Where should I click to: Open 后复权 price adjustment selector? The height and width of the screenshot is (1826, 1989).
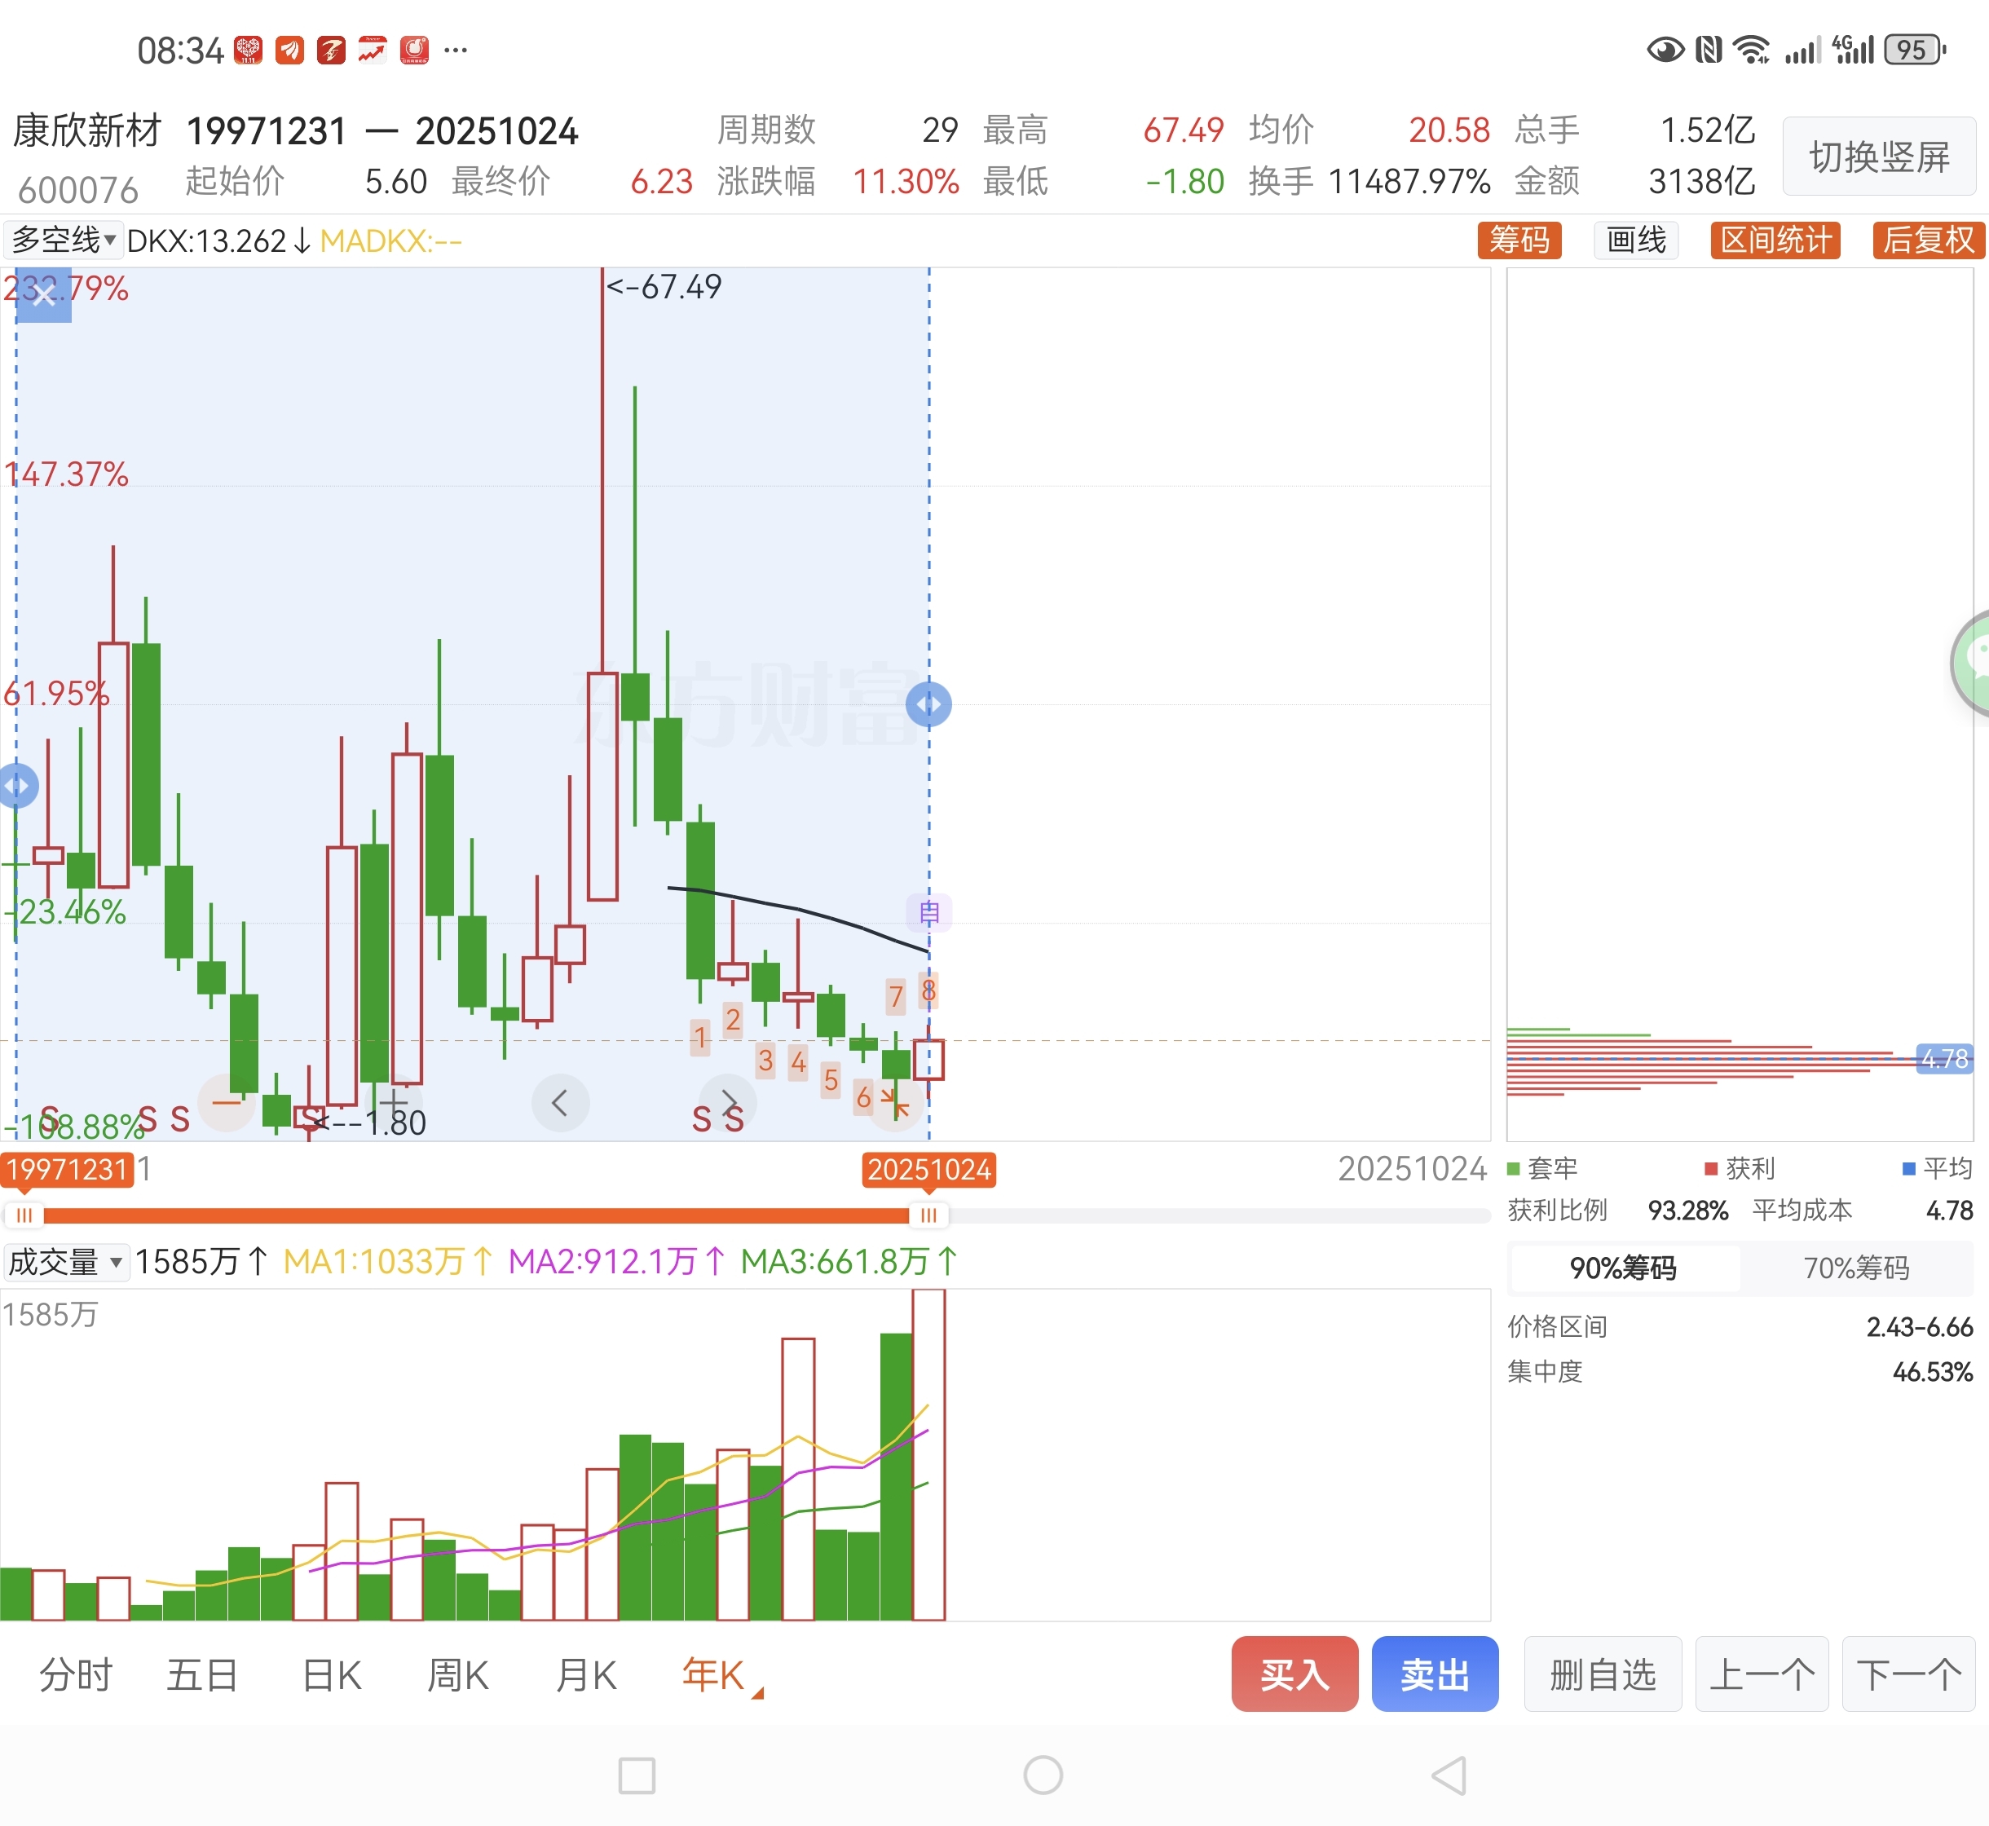click(1927, 240)
